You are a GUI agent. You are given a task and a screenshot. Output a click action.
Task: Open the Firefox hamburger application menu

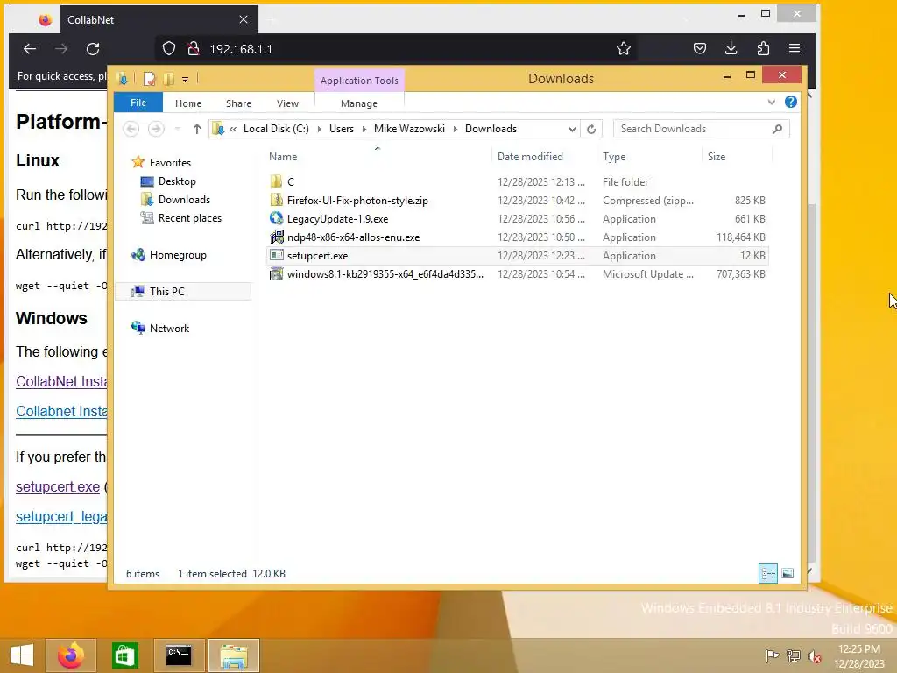[x=795, y=49]
